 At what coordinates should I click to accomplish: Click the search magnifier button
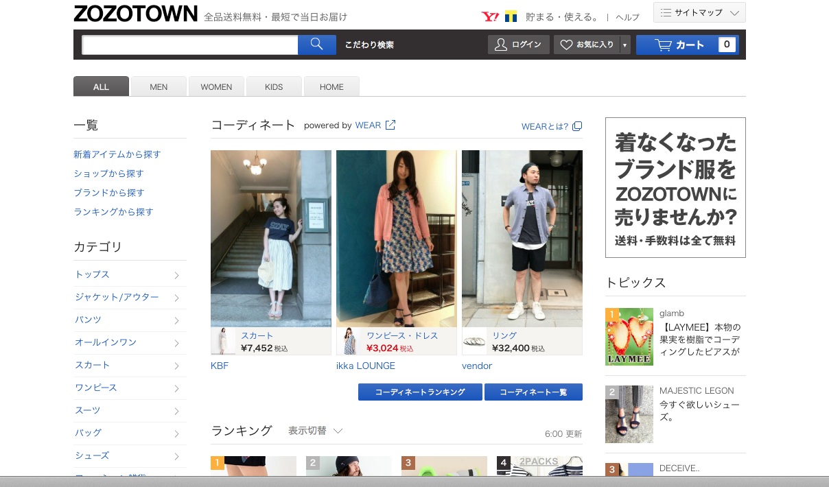pyautogui.click(x=317, y=45)
